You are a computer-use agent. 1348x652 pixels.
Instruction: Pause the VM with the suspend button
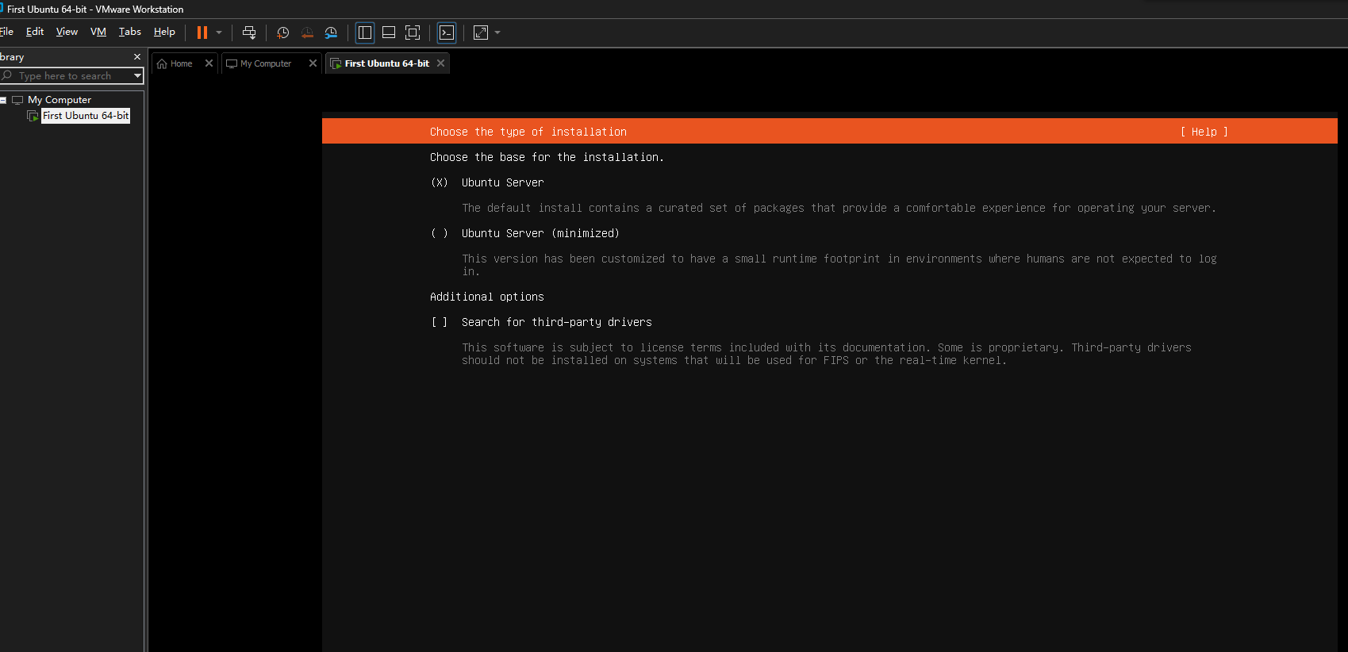click(202, 33)
